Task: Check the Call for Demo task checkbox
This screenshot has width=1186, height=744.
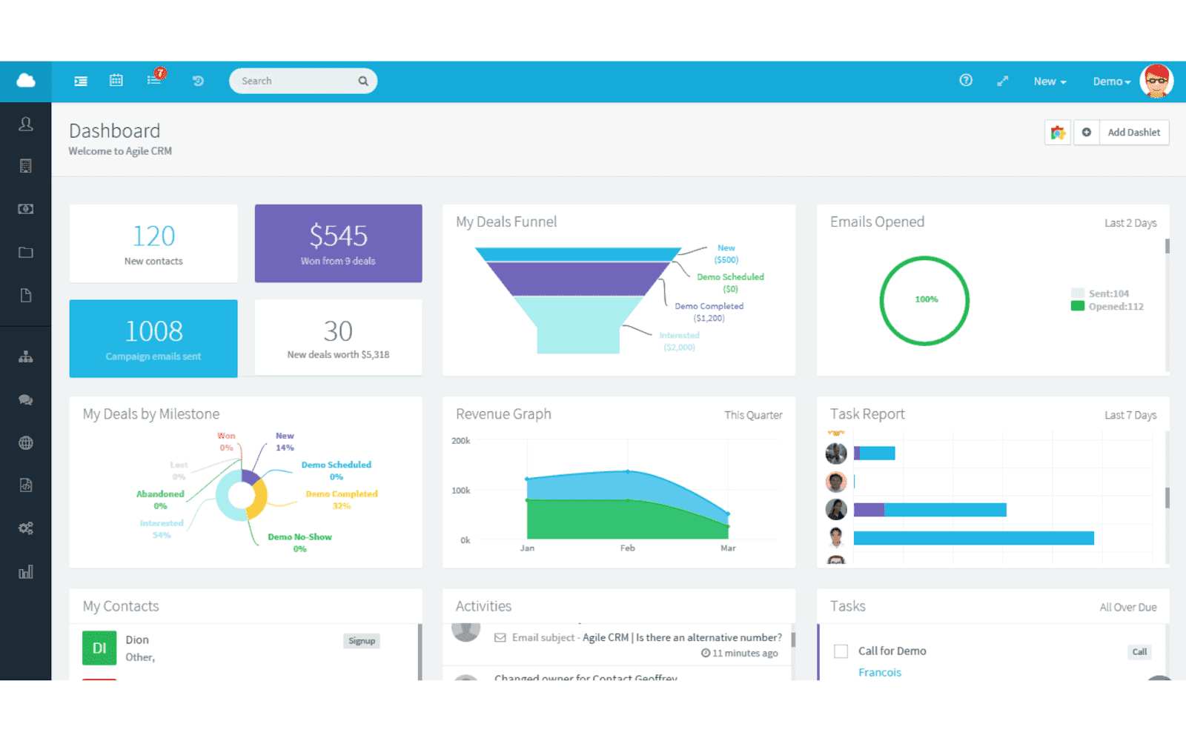Action: 841,651
